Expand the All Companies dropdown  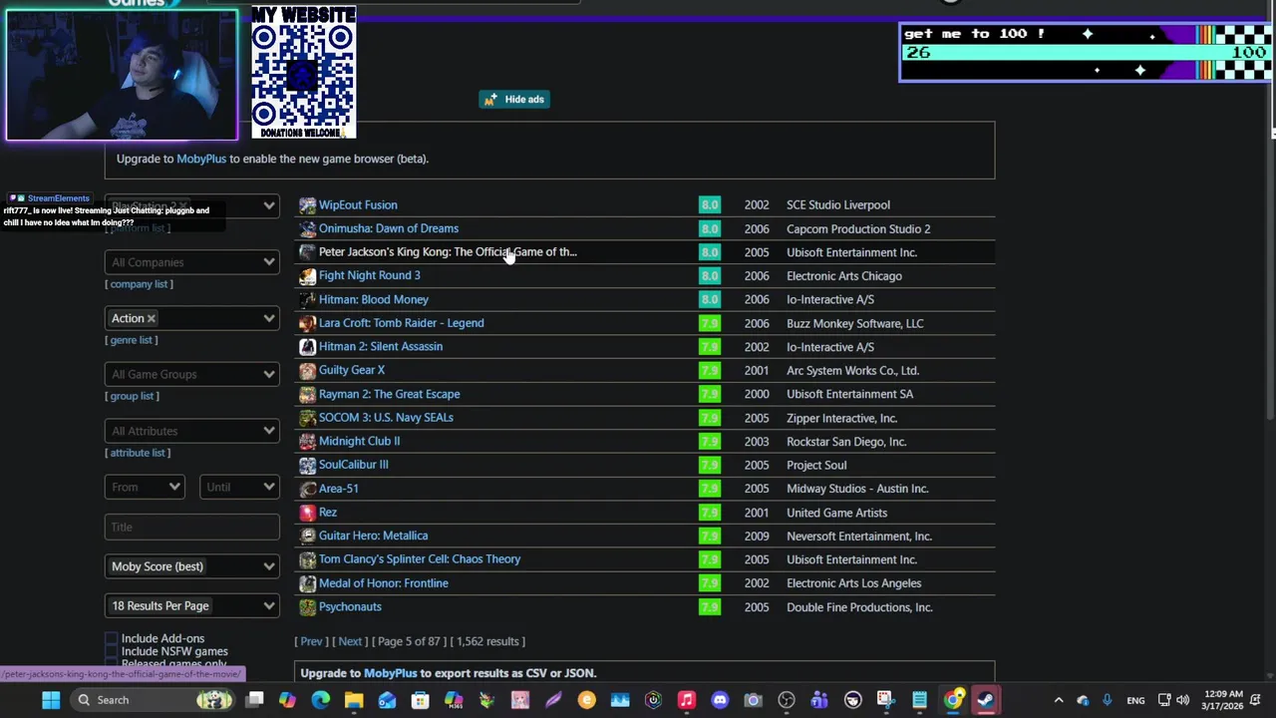pos(192,262)
